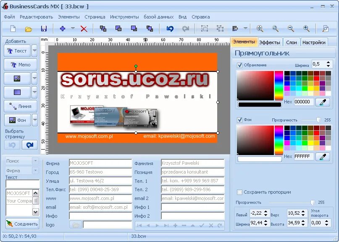Switch to the Слои tab
The width and height of the screenshot is (339, 242).
point(292,42)
